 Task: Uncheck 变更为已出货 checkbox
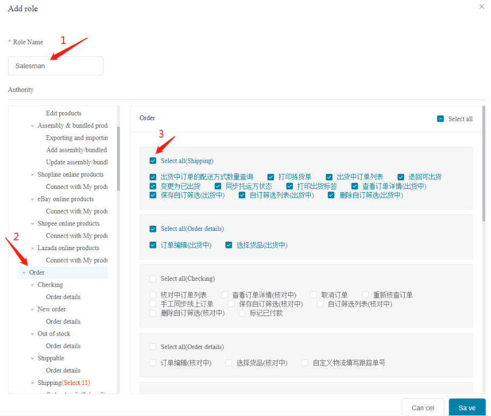153,186
